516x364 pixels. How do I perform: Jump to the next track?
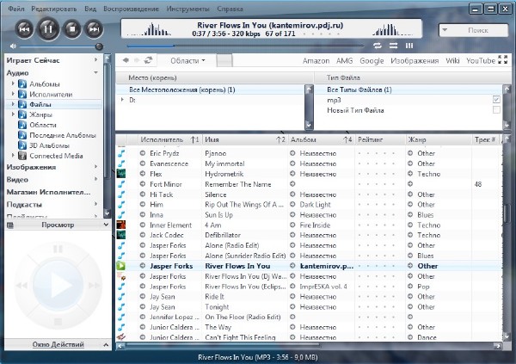[x=94, y=29]
